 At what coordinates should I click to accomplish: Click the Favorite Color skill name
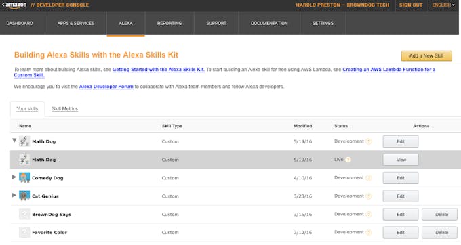pos(49,232)
